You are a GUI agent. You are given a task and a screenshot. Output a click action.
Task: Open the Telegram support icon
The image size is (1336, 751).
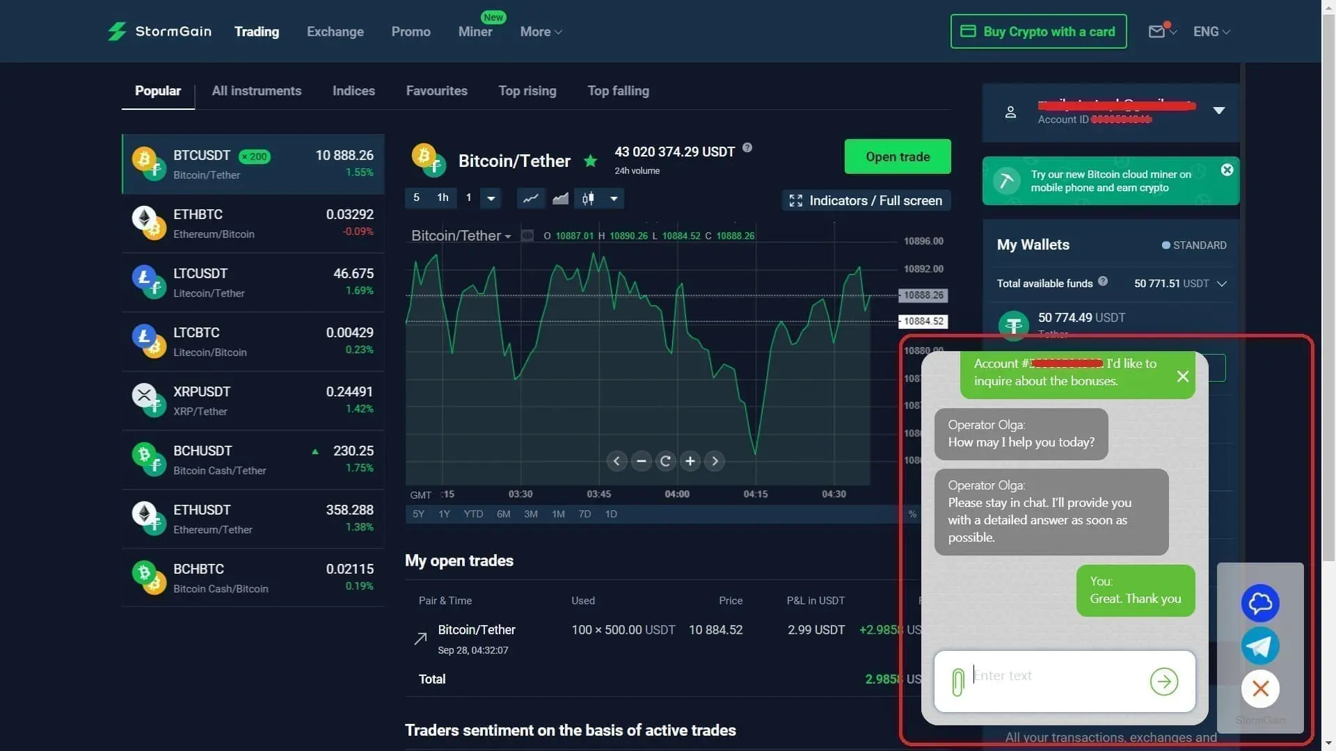pos(1260,646)
